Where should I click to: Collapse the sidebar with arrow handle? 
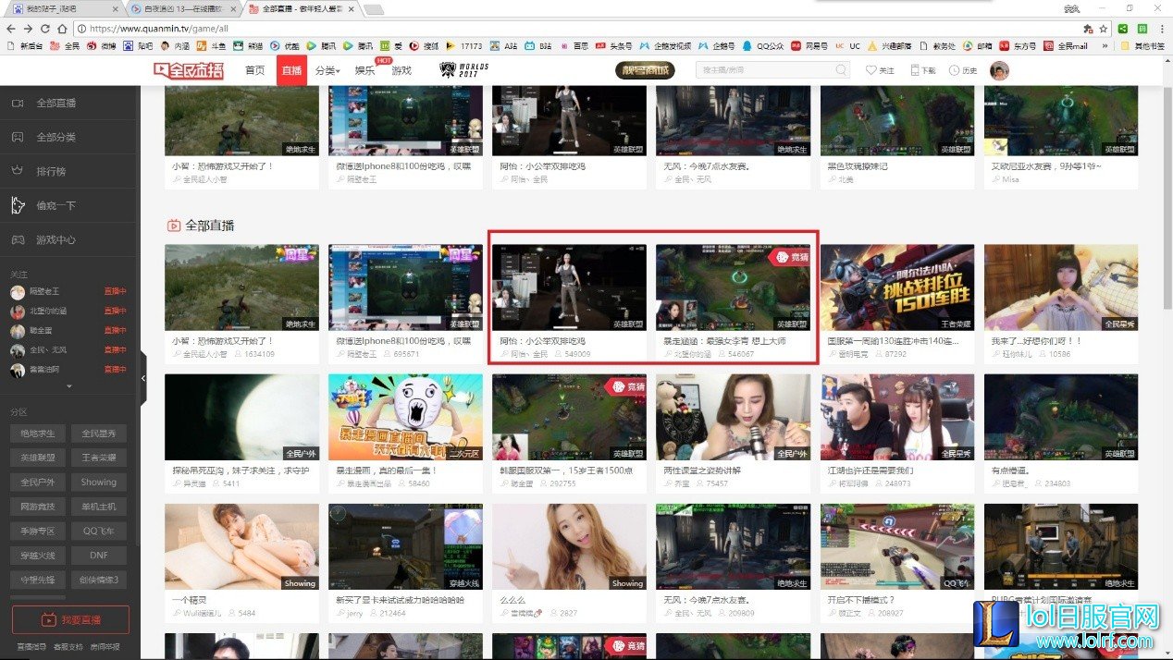[x=143, y=377]
